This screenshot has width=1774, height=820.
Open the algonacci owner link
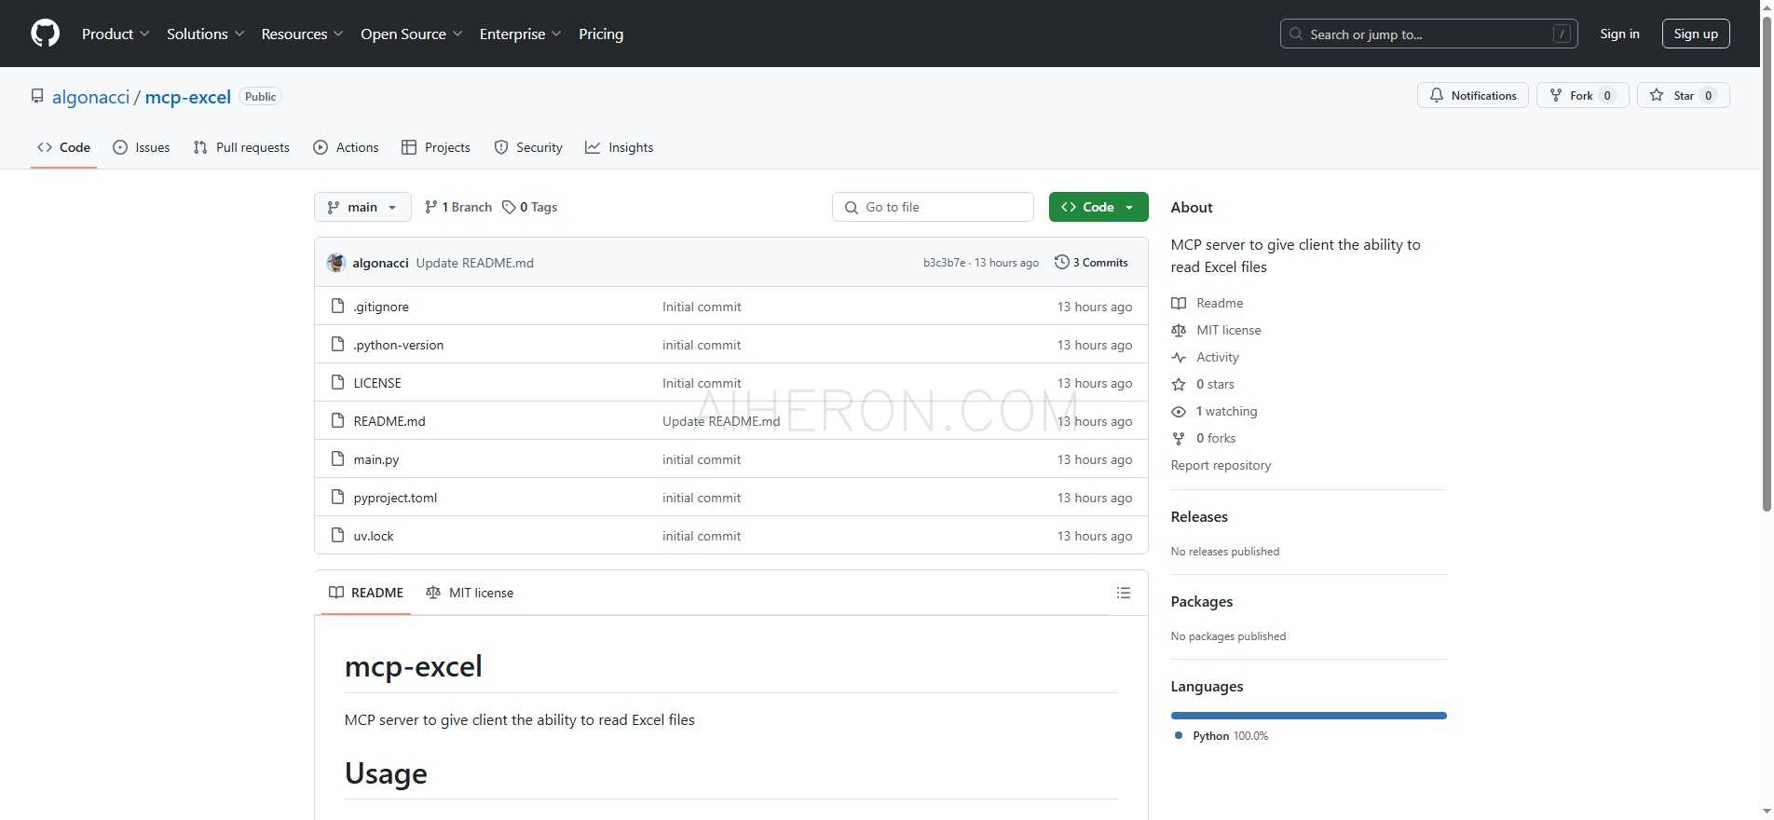[x=90, y=97]
